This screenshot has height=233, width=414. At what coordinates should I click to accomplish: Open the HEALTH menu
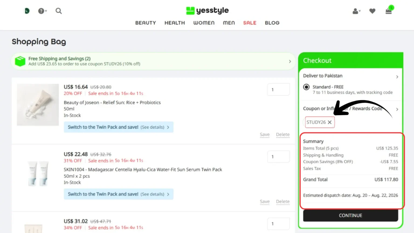click(175, 23)
